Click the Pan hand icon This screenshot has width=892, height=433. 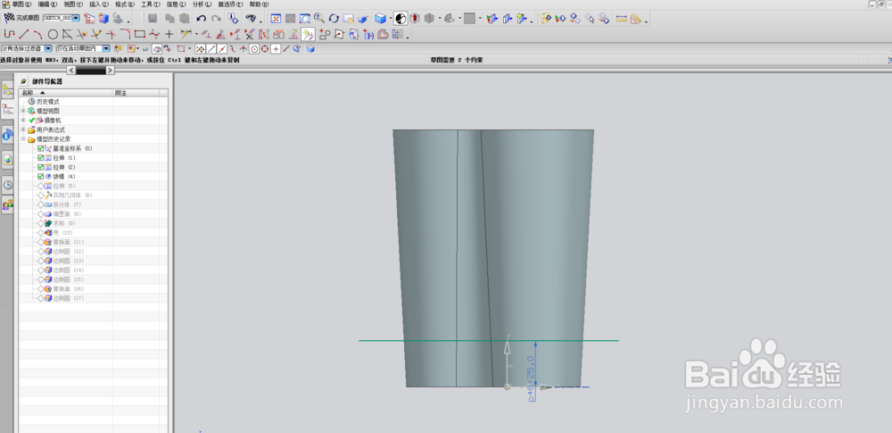coord(348,18)
